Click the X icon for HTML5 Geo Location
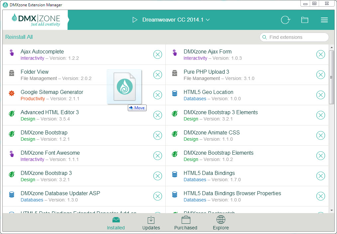Screen dimensions: 337x234 coord(320,95)
